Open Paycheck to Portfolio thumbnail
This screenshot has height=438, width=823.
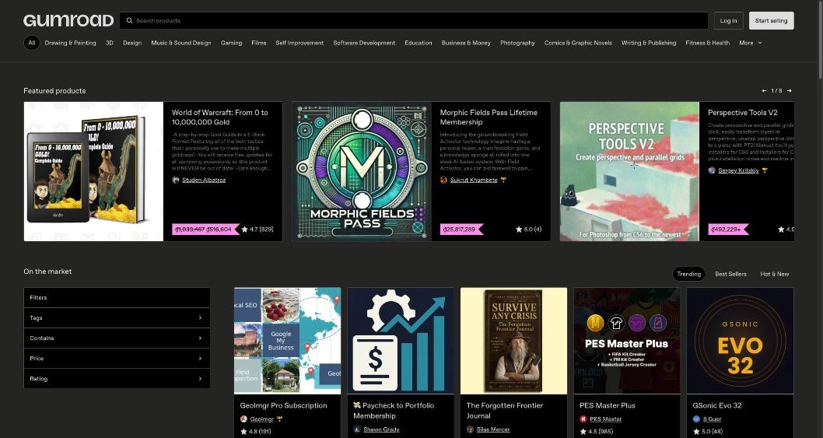click(x=401, y=341)
